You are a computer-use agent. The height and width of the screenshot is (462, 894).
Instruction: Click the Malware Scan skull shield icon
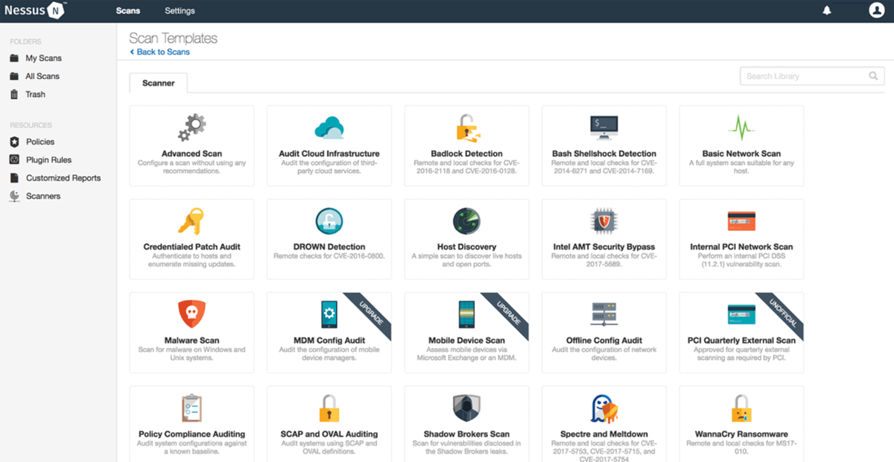(191, 314)
